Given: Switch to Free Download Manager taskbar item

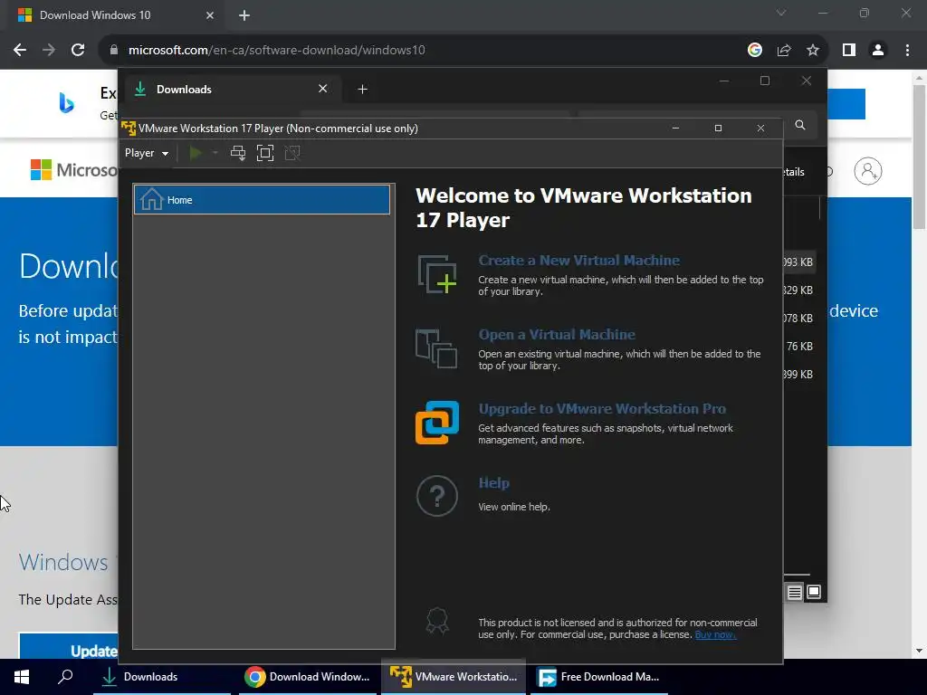Looking at the screenshot, I should pos(599,677).
